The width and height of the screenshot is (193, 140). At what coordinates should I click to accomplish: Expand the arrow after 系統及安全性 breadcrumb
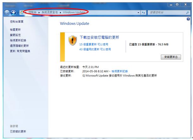click(60, 13)
